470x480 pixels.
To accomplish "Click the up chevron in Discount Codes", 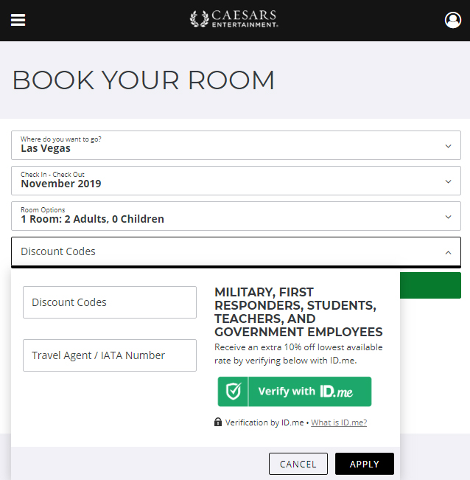I will click(x=448, y=252).
